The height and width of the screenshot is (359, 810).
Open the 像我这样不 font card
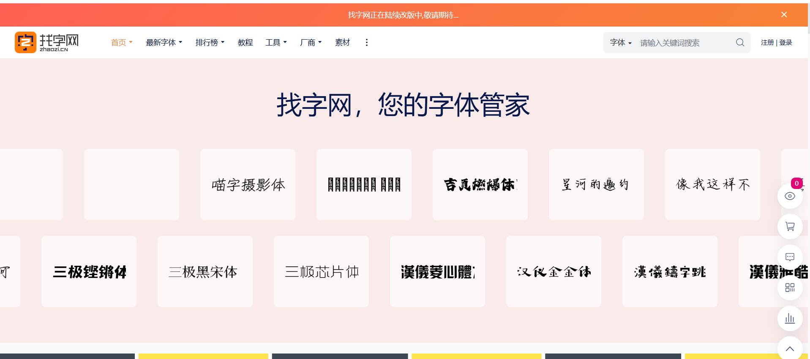pyautogui.click(x=712, y=184)
